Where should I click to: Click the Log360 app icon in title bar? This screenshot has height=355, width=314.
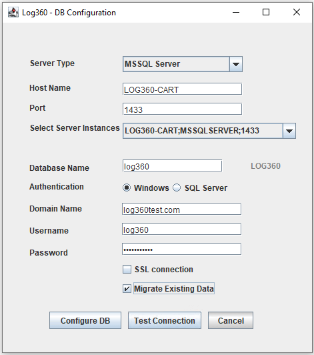13,12
